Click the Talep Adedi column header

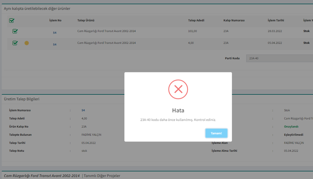click(196, 21)
